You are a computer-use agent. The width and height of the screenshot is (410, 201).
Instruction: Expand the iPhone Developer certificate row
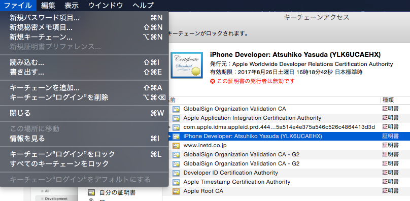tap(169, 137)
